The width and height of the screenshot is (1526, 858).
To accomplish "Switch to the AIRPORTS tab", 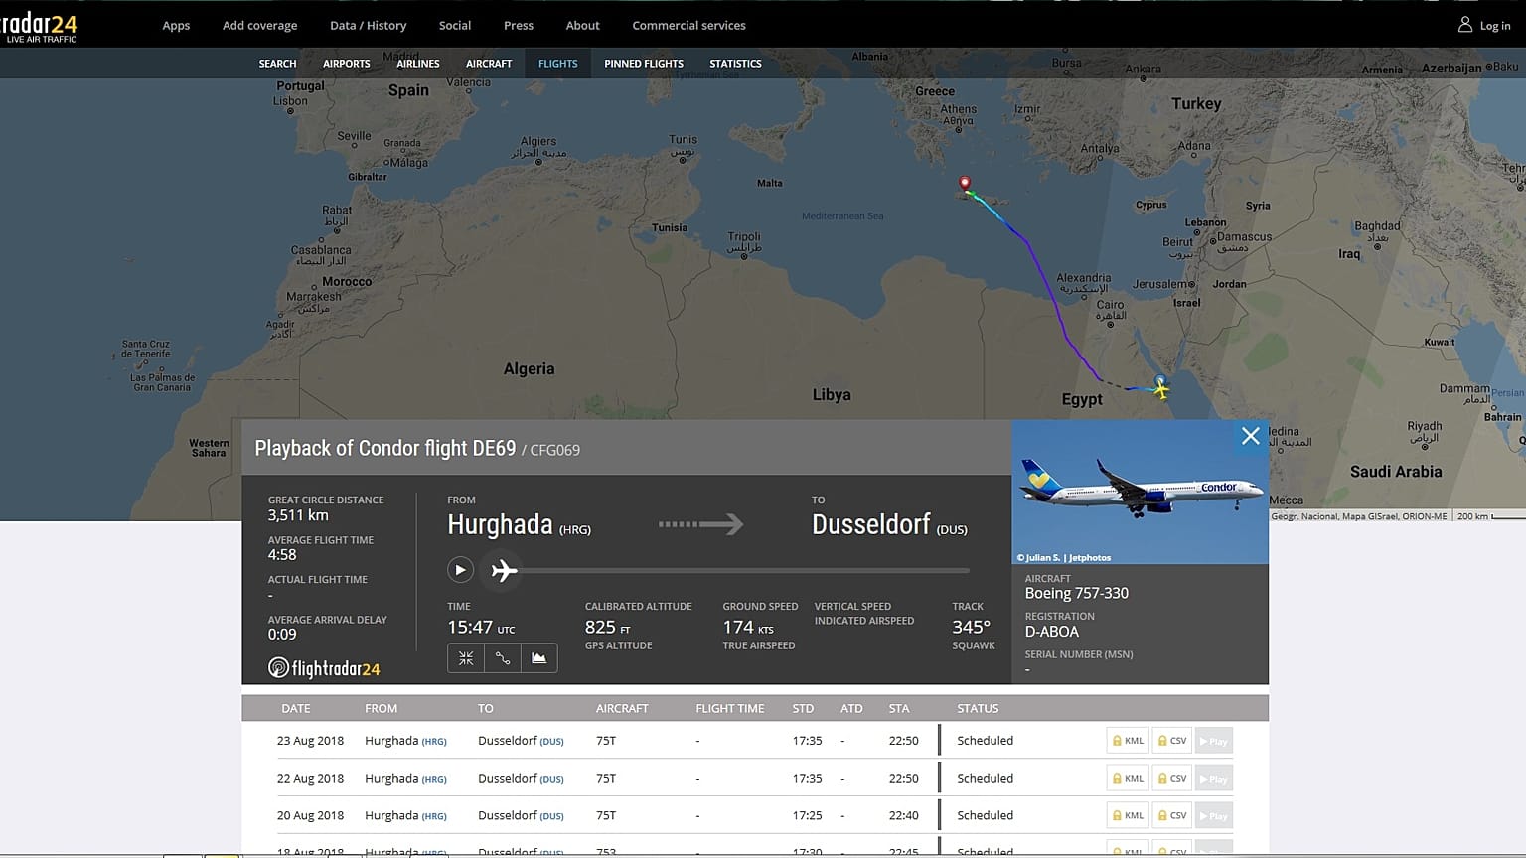I will click(x=346, y=64).
